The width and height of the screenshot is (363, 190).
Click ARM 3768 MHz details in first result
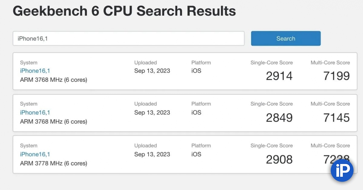tap(54, 80)
